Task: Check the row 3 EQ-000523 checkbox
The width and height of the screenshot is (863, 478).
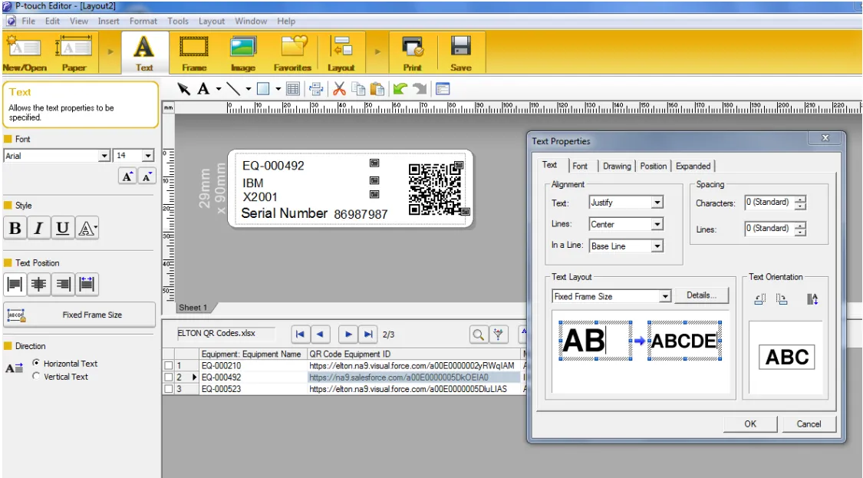Action: [169, 389]
